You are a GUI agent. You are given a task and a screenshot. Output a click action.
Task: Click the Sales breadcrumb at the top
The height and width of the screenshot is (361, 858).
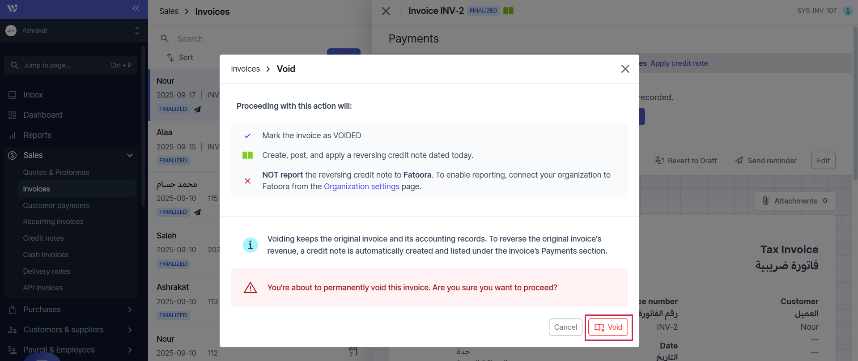coord(169,11)
